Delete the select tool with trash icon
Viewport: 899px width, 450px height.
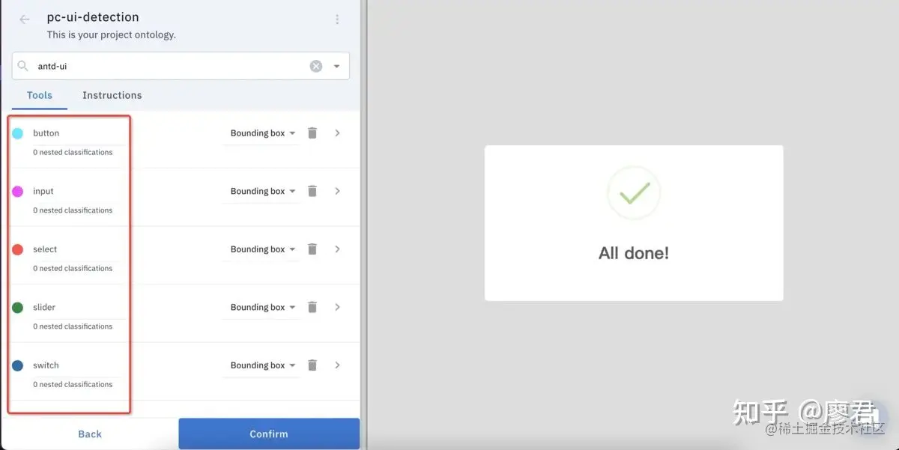312,249
